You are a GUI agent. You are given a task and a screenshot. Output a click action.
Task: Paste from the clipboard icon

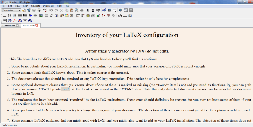(x=71, y=10)
